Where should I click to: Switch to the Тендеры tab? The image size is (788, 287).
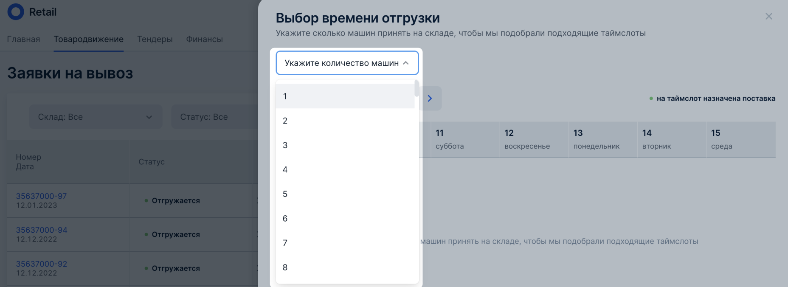[155, 39]
